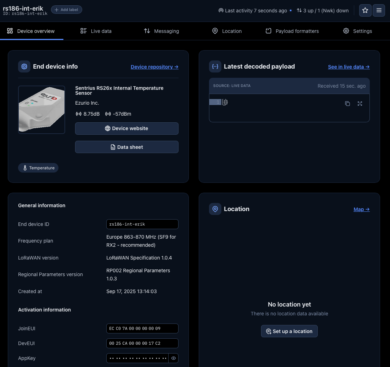
Task: Expand decoded payload to fullscreen
Action: click(360, 104)
